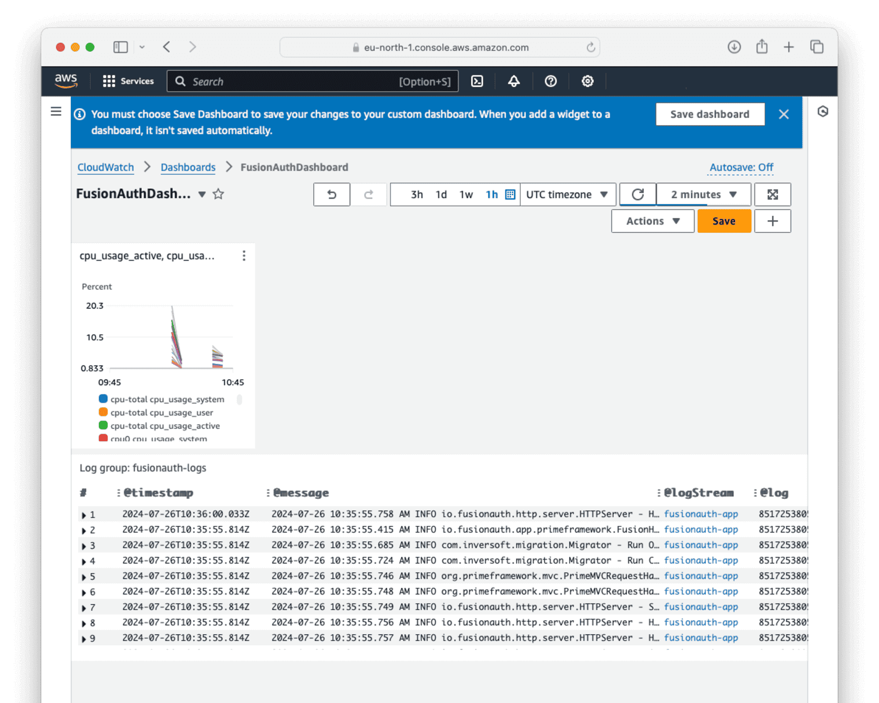Click the AWS console search field
Viewport: 879px width, 703px height.
313,81
